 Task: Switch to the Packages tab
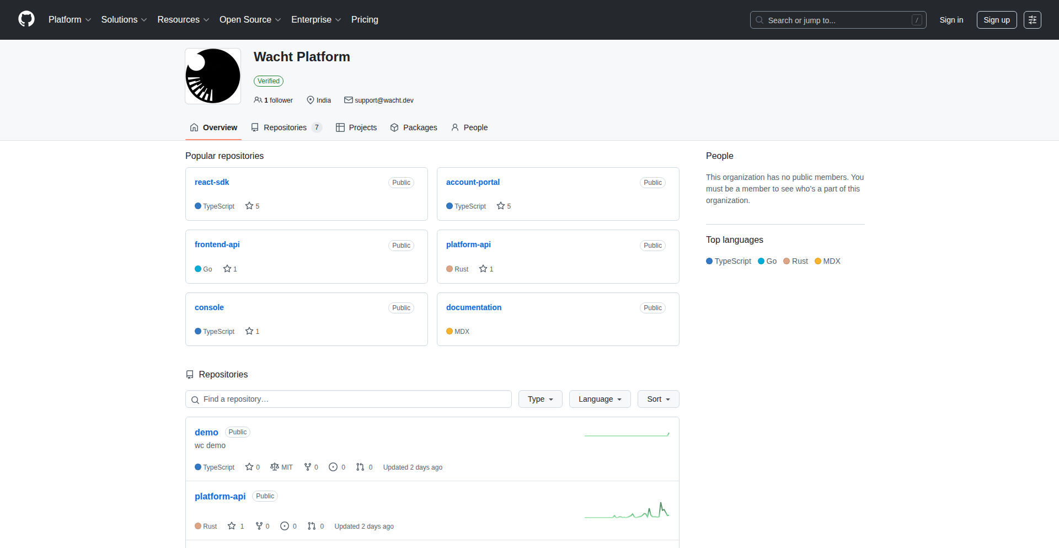(414, 127)
